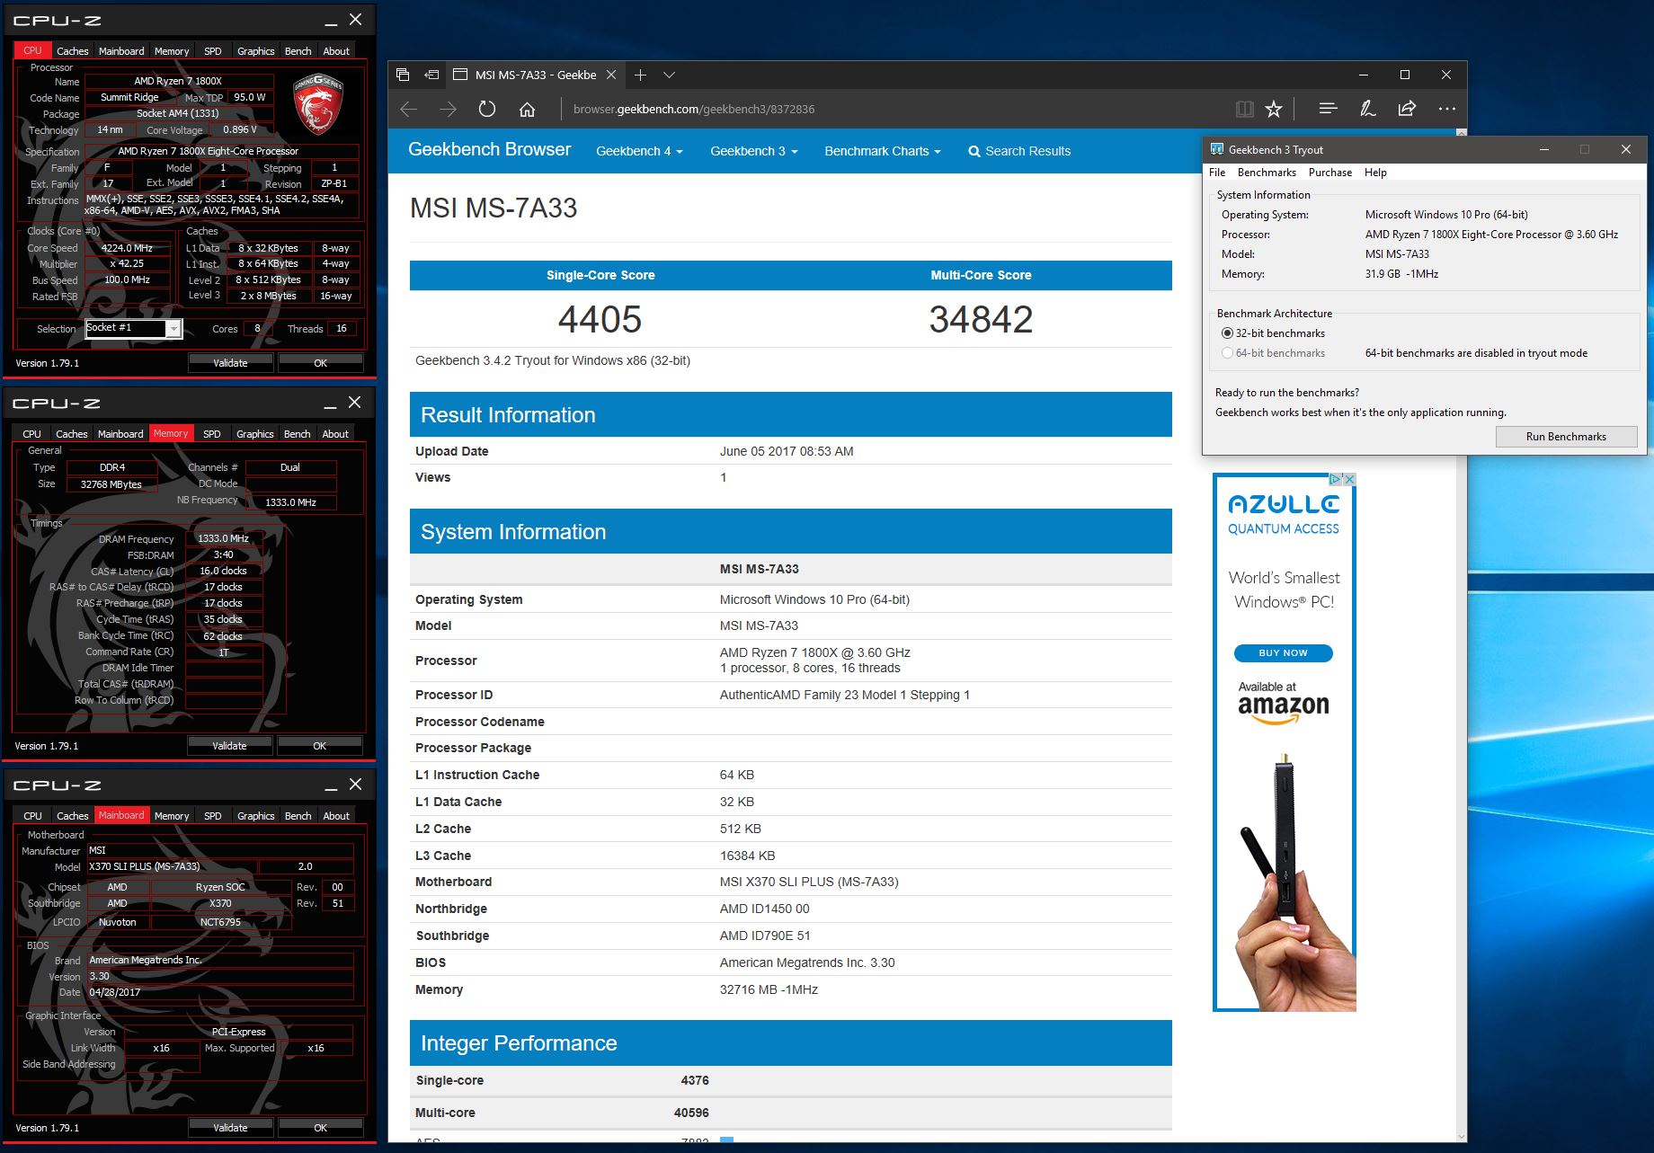Click the Geekbench Browser logo link

(x=489, y=149)
